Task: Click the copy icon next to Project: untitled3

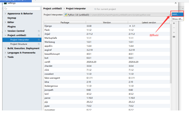Action: click(39, 35)
